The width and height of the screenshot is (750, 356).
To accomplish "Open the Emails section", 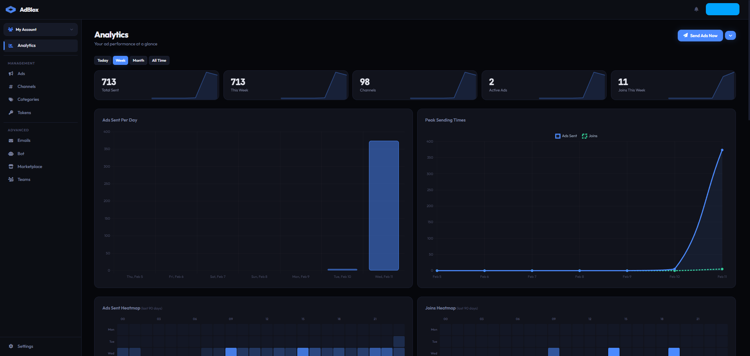I will (24, 140).
